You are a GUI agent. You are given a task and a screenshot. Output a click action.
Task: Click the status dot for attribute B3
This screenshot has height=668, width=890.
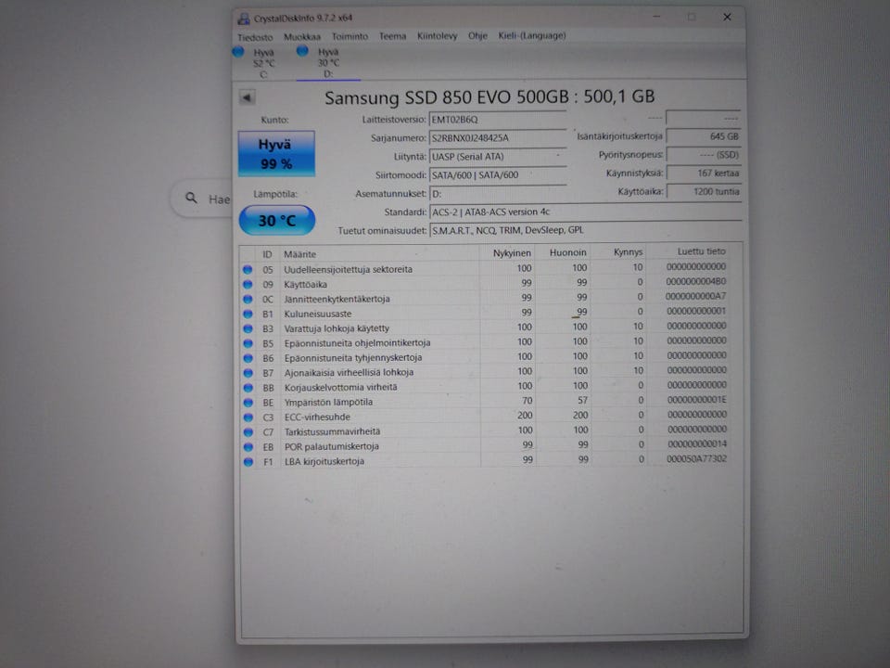click(x=248, y=328)
